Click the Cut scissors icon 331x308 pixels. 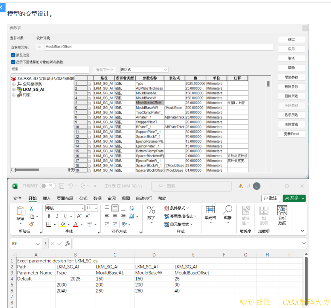tap(32, 208)
